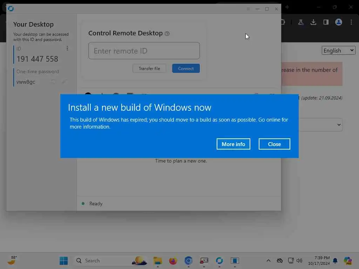Image resolution: width=359 pixels, height=269 pixels.
Task: Click the RustDesk logo in the title bar
Action: (x=11, y=8)
